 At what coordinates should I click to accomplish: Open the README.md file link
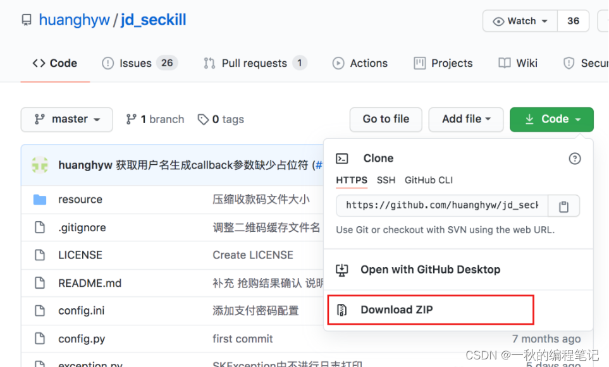90,283
